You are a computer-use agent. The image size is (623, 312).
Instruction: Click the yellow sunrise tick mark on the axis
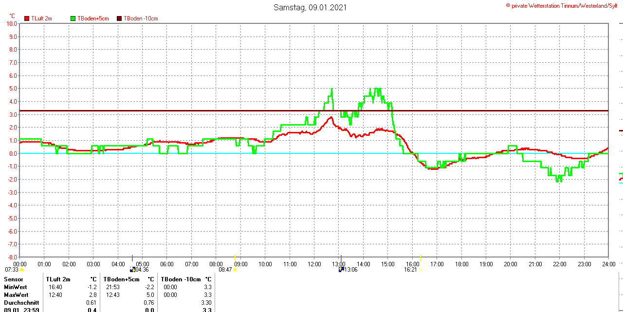pyautogui.click(x=235, y=258)
